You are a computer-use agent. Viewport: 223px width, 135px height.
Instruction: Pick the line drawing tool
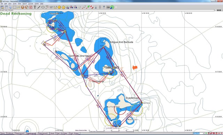(39, 7)
